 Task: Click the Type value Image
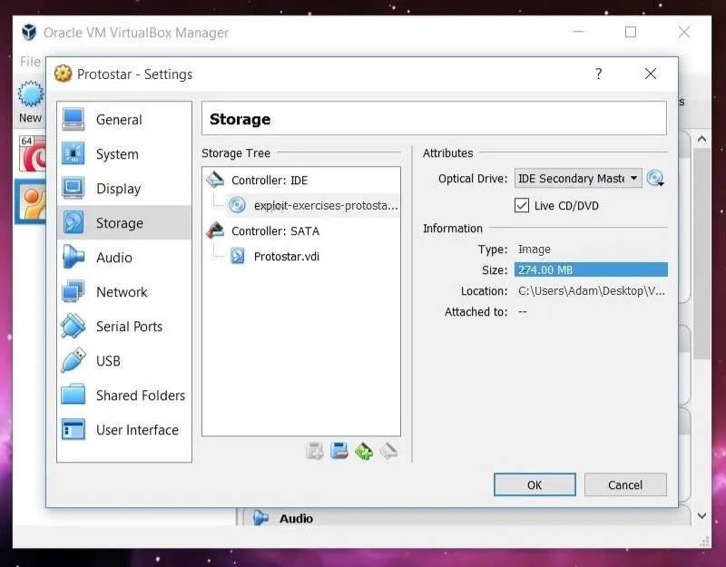click(x=535, y=249)
